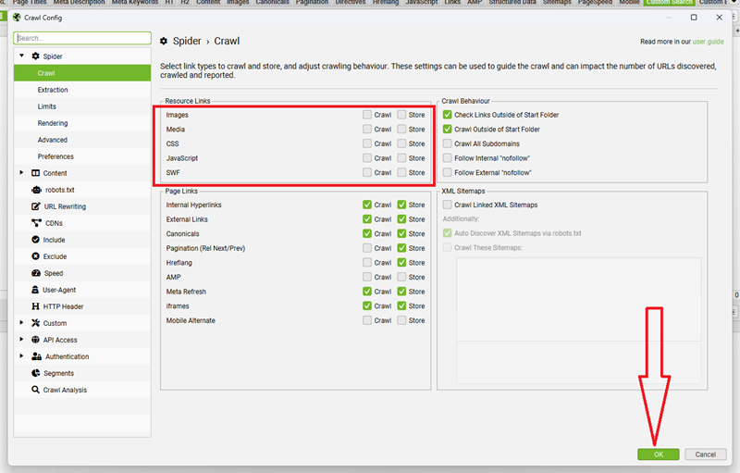Uncheck Check Links Outside of Start Folder
Viewport: 740px width, 473px height.
coord(448,115)
